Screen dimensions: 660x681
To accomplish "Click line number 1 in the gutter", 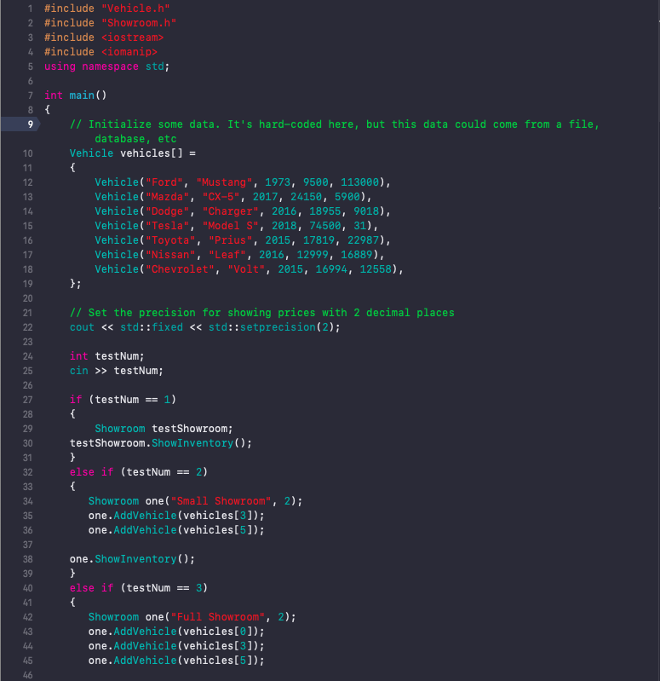I will pos(31,9).
